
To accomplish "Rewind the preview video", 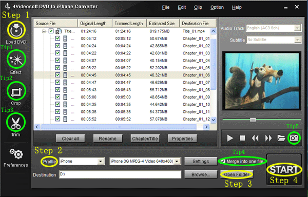I will pos(255,138).
